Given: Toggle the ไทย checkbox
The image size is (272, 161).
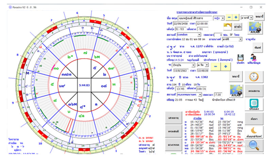Looking at the screenshot, I should click(231, 35).
